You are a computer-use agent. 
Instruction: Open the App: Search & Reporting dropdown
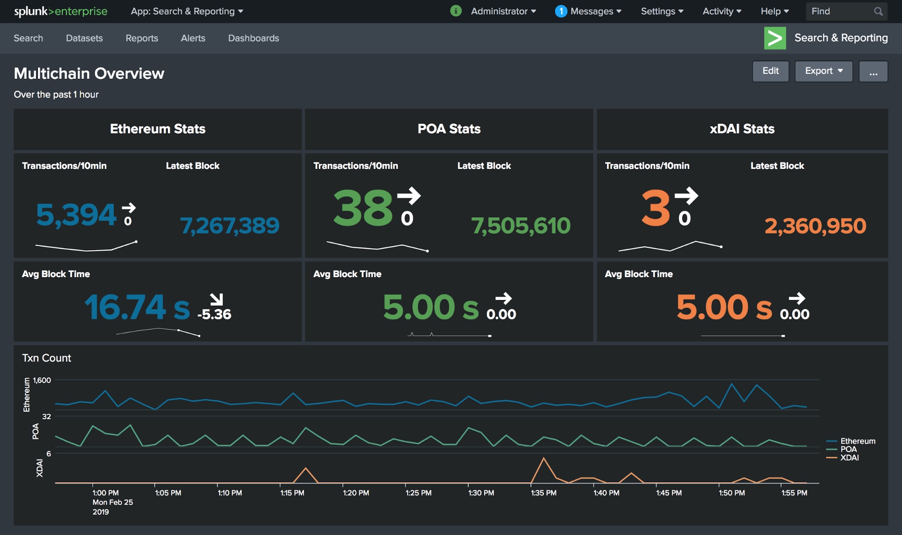(187, 11)
